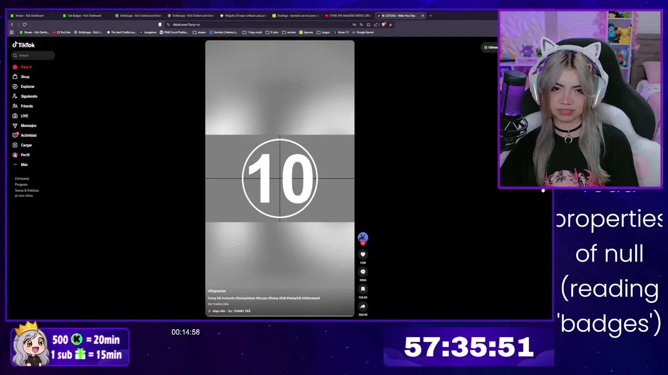Open the Perfil page
The height and width of the screenshot is (375, 668).
click(x=21, y=155)
